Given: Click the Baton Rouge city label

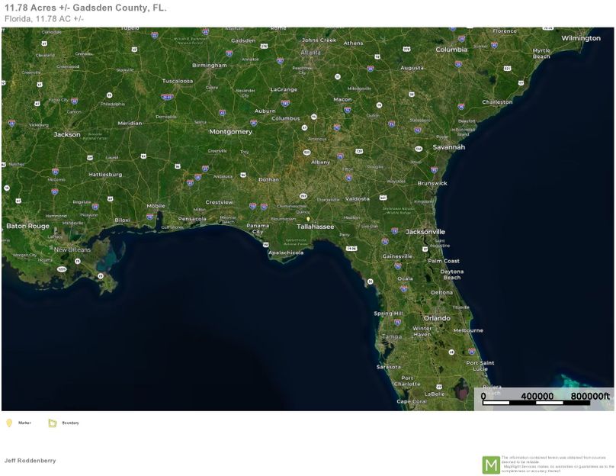Looking at the screenshot, I should (x=27, y=226).
